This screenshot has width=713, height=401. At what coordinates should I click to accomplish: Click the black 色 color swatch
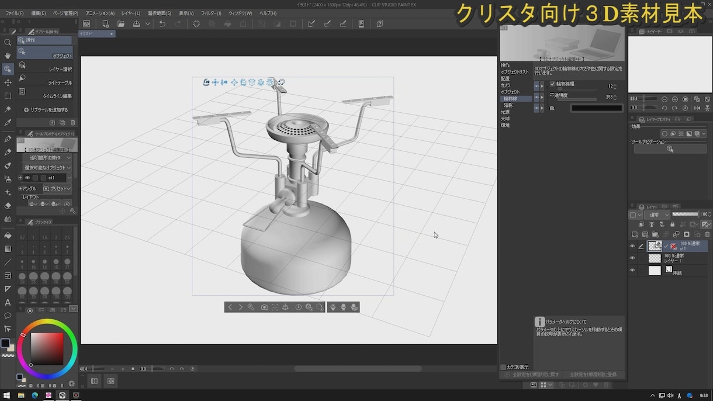pyautogui.click(x=597, y=108)
